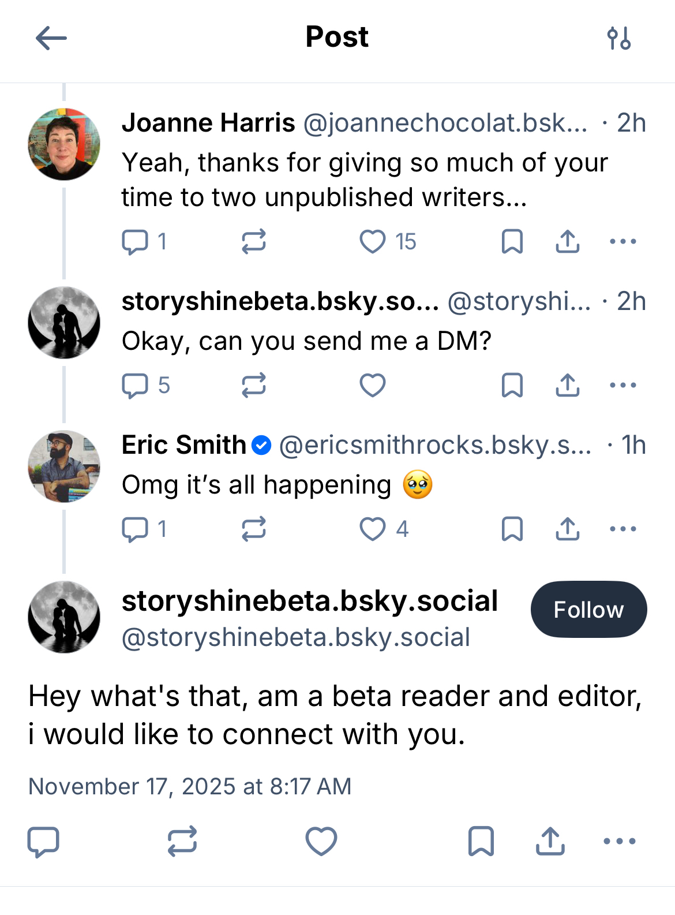Open Eric Smith's profile name link
Image resolution: width=675 pixels, height=915 pixels.
[184, 445]
